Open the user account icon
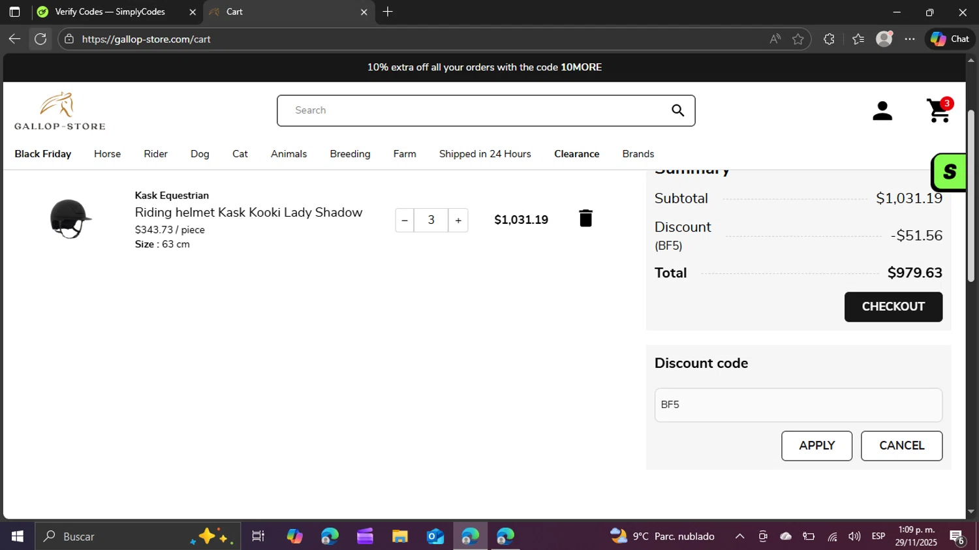The width and height of the screenshot is (979, 550). point(882,111)
